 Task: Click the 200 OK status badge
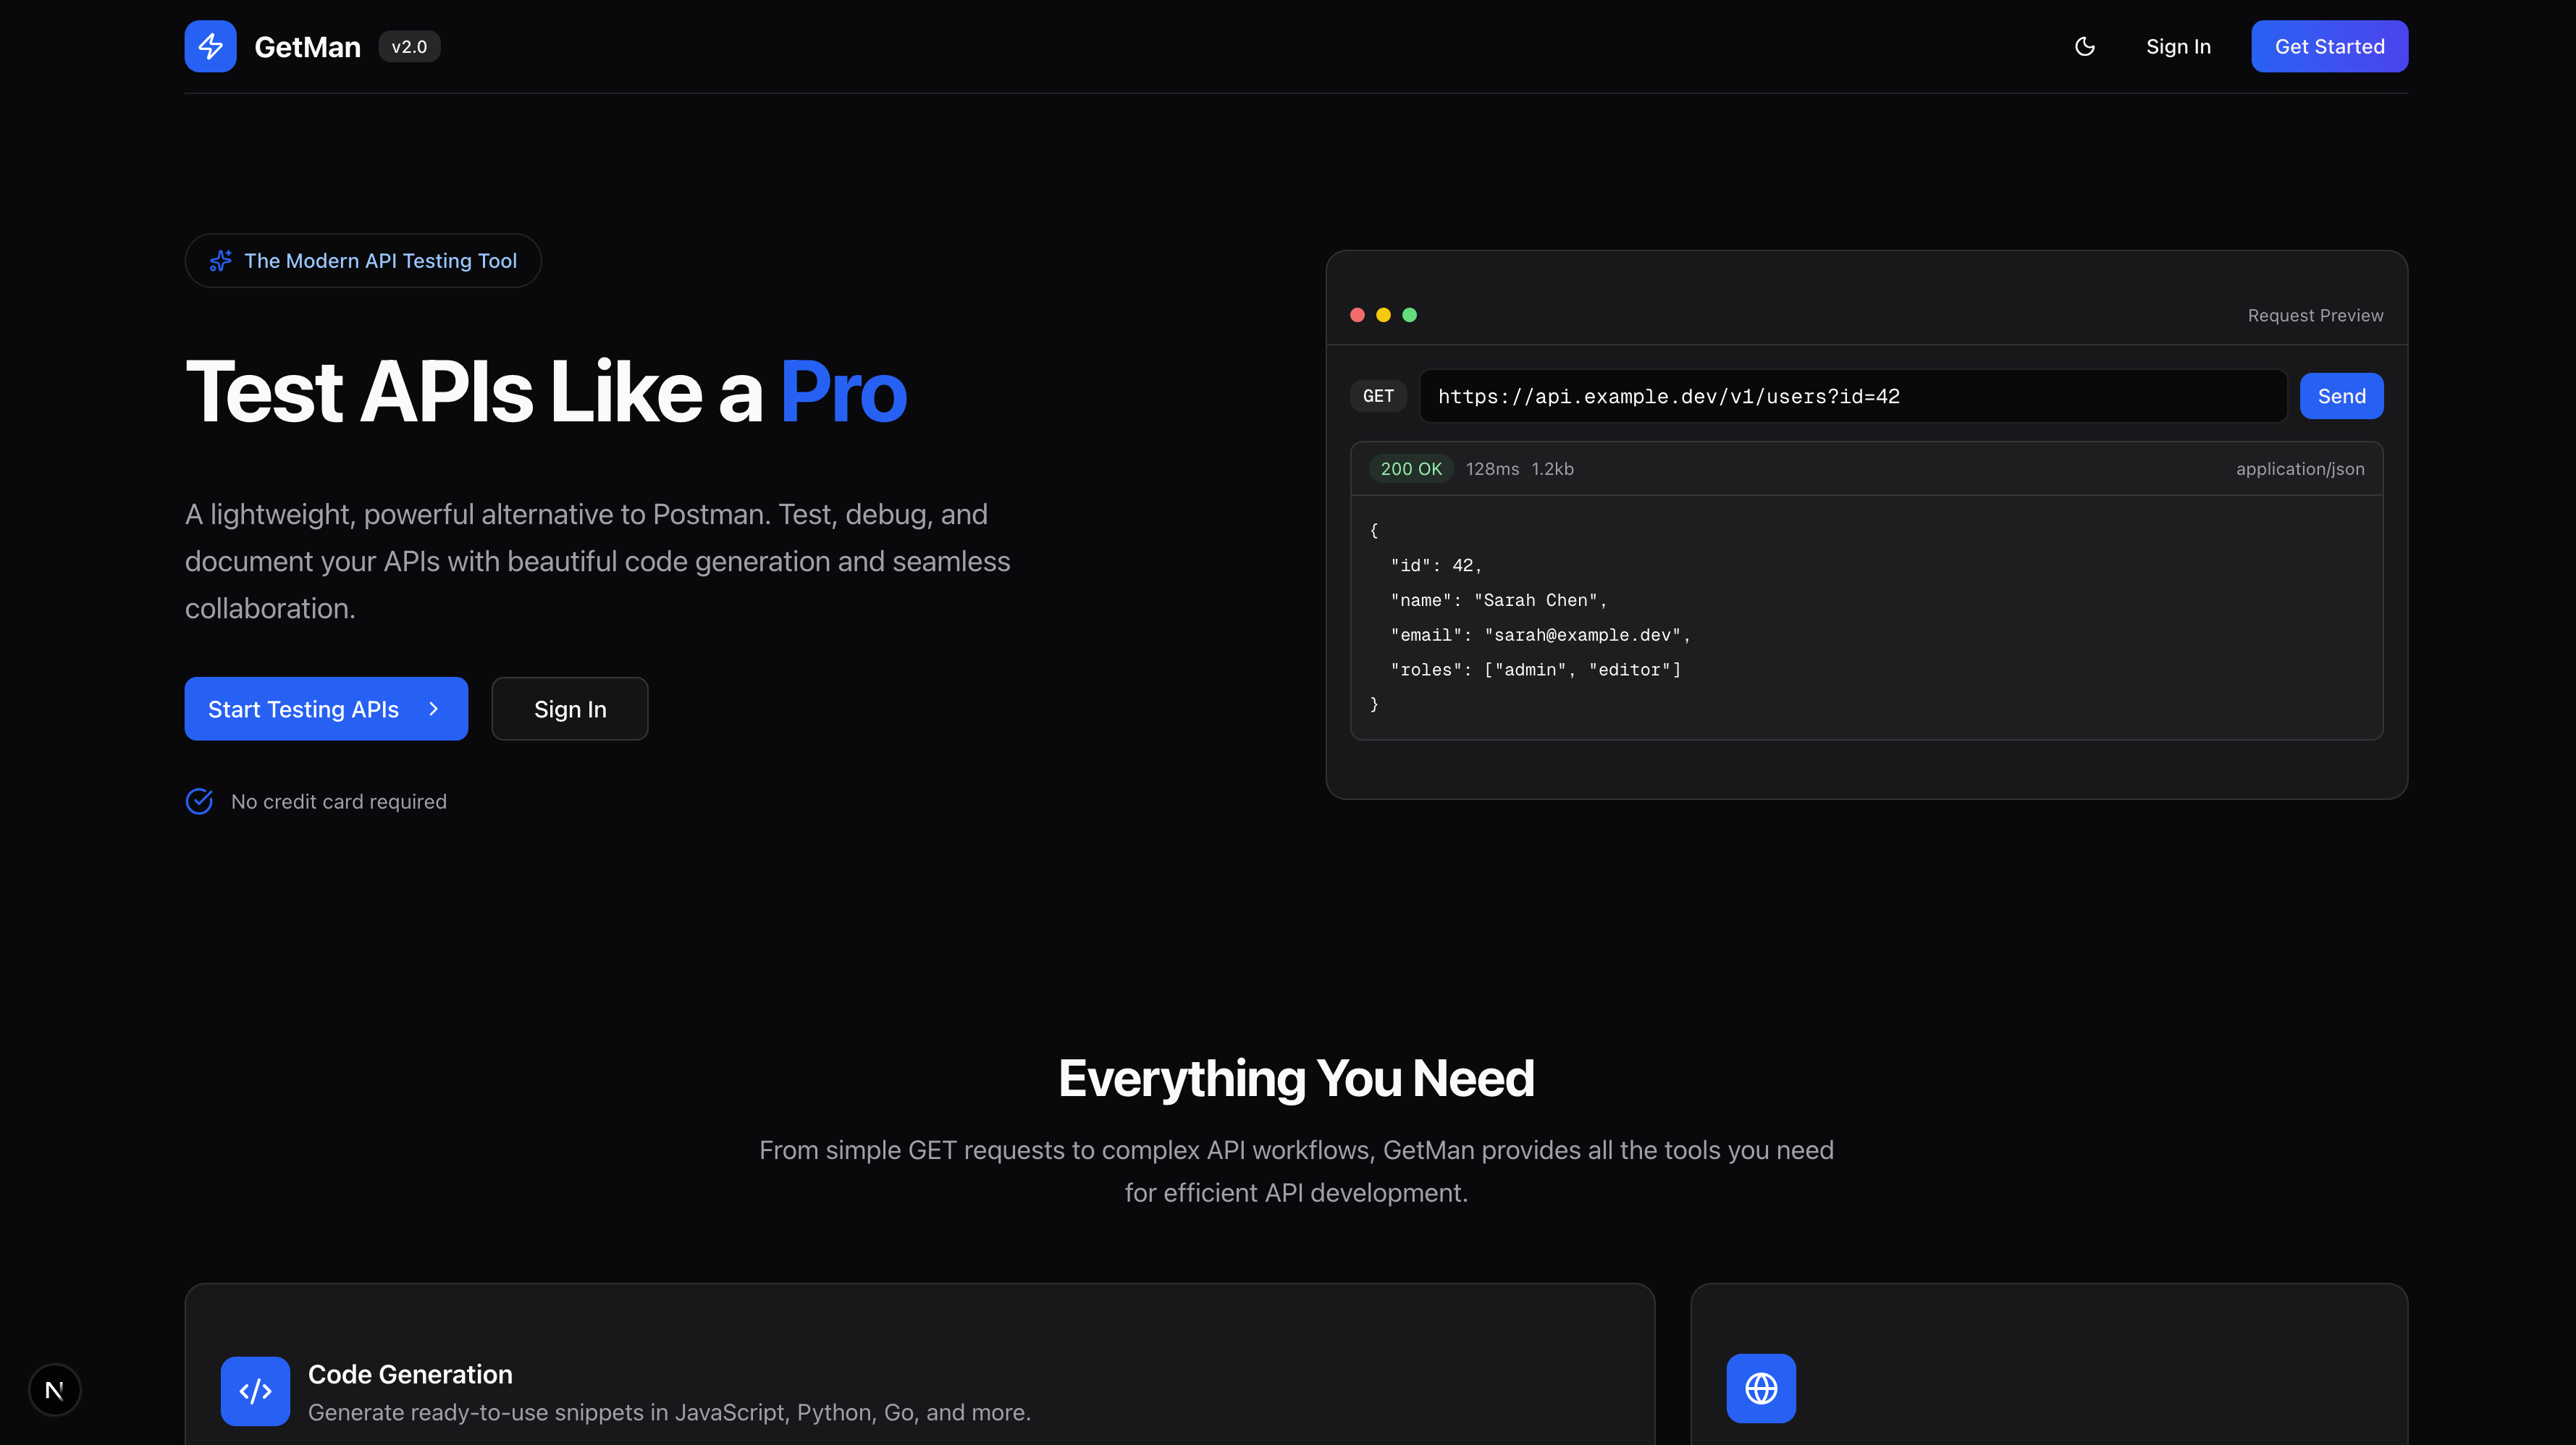(x=1411, y=469)
